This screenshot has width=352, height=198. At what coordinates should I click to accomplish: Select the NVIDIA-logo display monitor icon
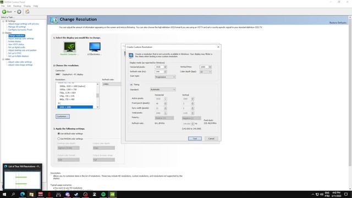pos(70,47)
